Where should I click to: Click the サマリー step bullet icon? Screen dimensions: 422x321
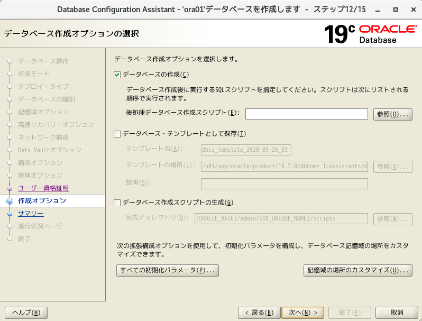[10, 214]
